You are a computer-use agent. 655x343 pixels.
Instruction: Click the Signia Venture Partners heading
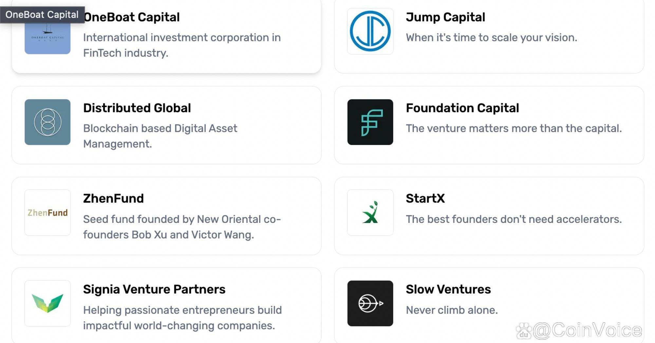click(154, 289)
